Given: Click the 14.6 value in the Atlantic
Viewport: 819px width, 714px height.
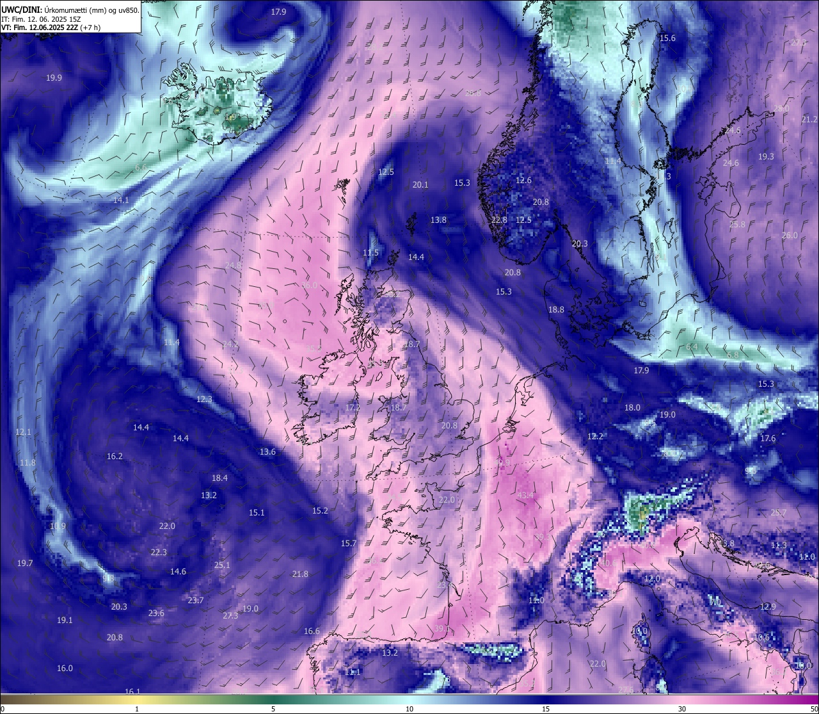Looking at the screenshot, I should click(178, 572).
